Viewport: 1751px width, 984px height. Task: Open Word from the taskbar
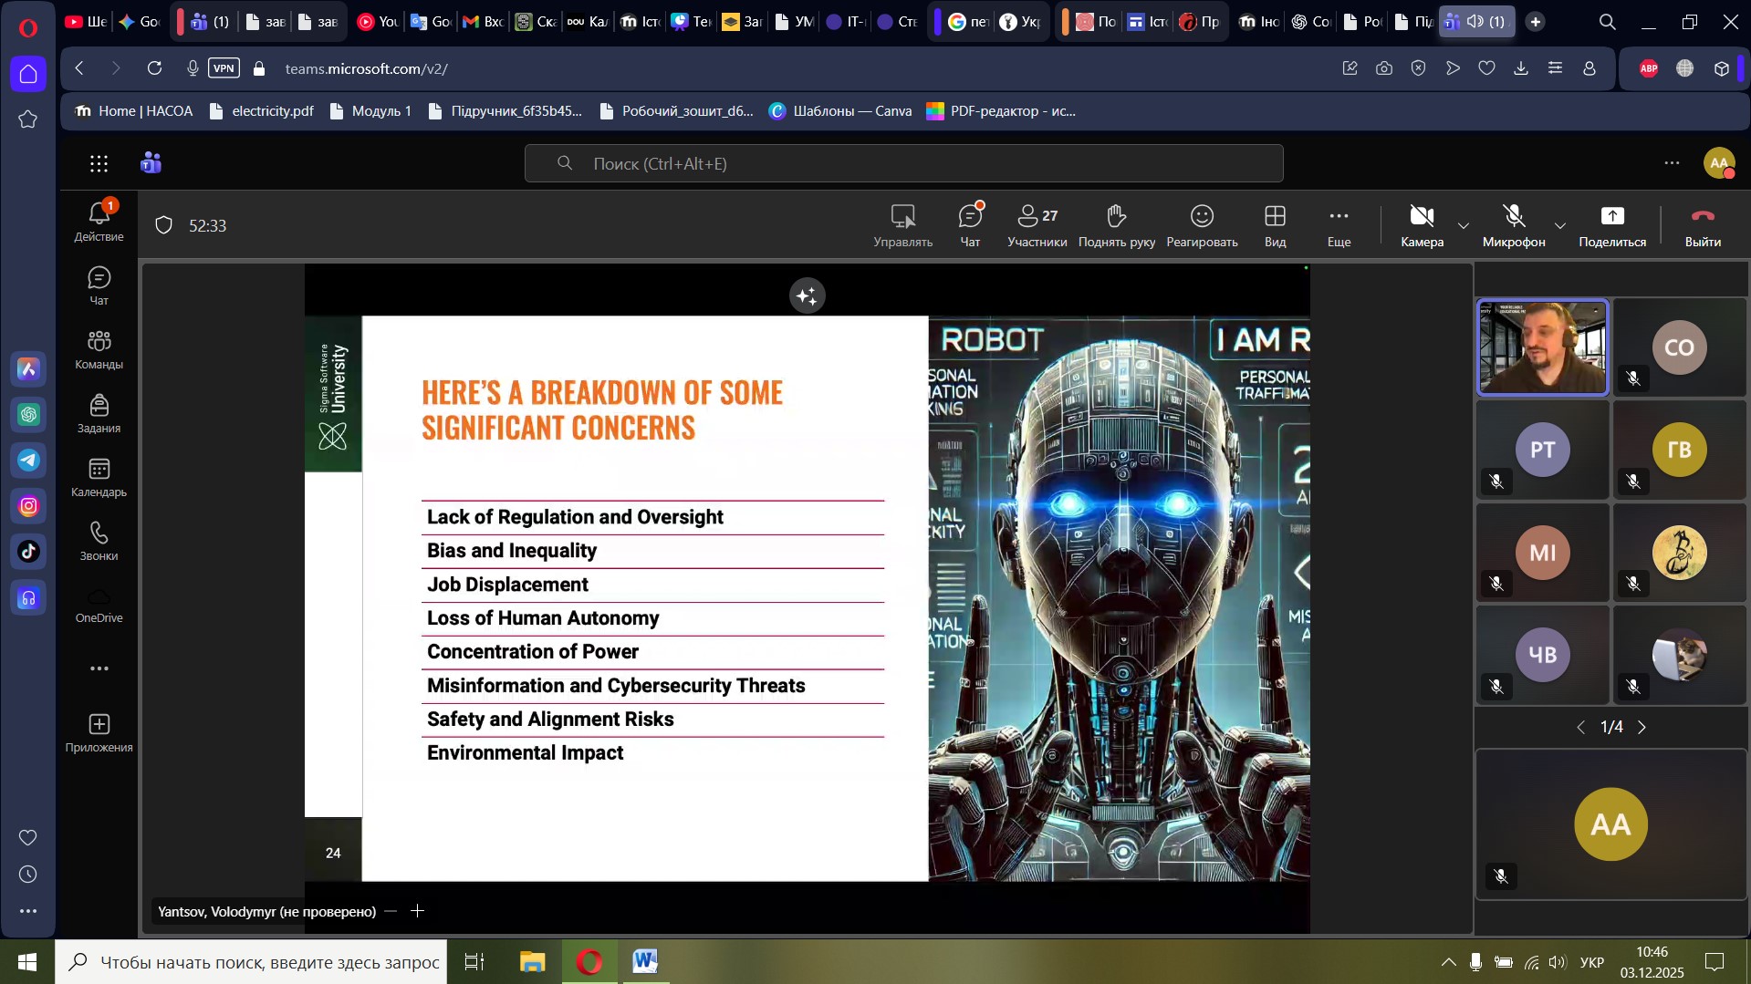click(645, 961)
